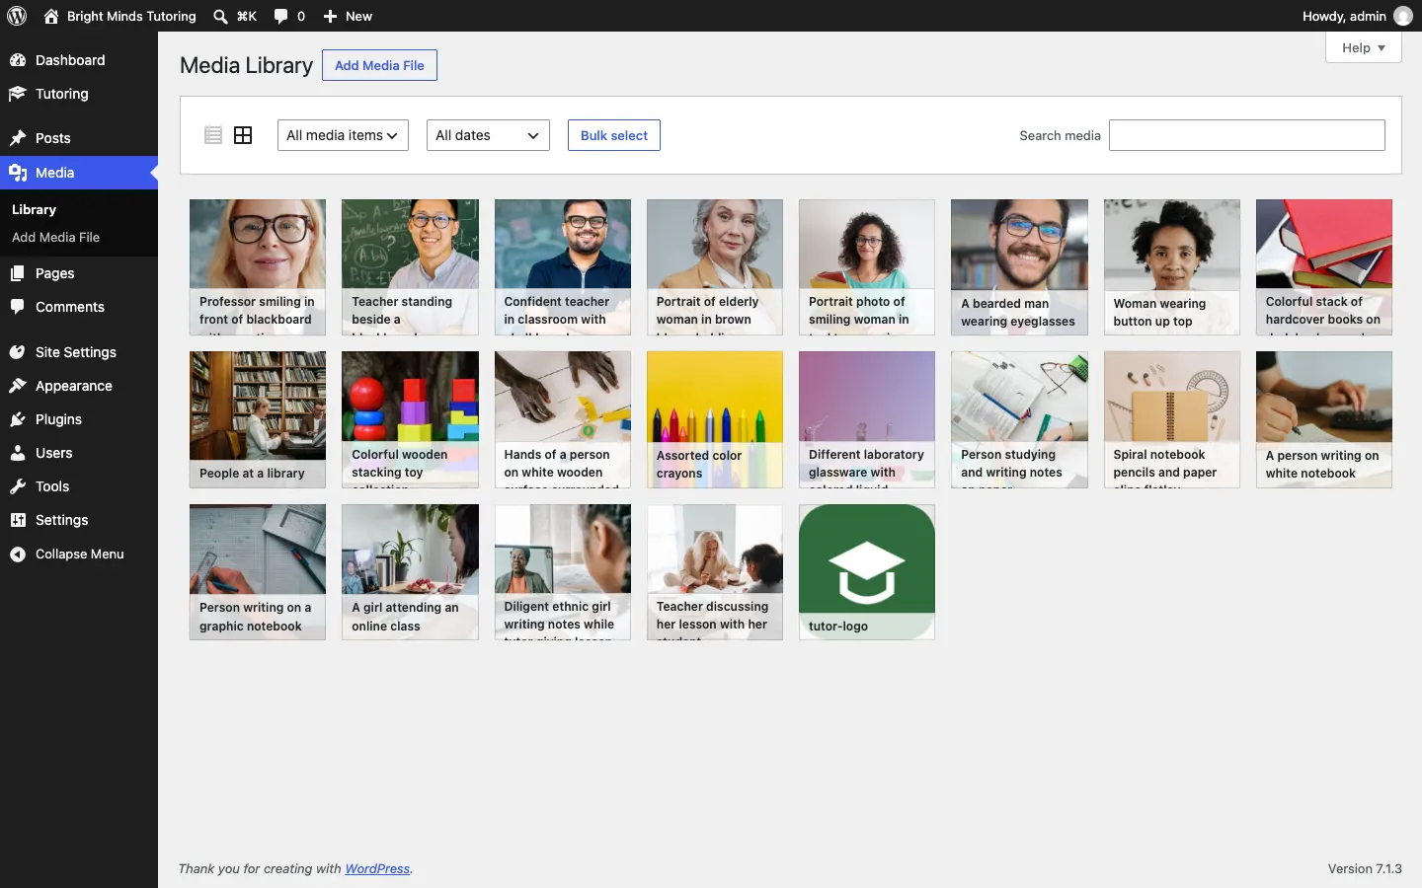Click the Dashboard gauge icon
The image size is (1422, 888).
[x=18, y=60]
